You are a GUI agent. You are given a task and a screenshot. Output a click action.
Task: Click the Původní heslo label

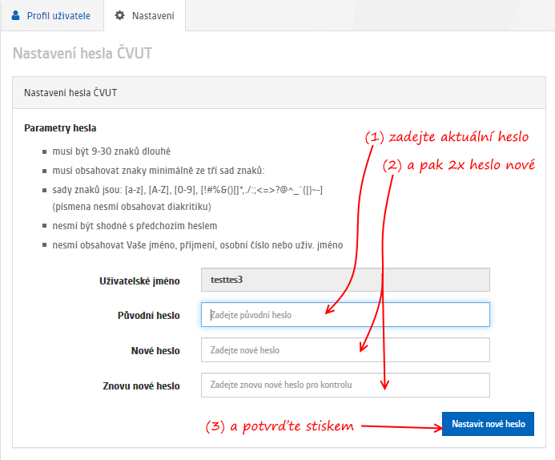[149, 316]
